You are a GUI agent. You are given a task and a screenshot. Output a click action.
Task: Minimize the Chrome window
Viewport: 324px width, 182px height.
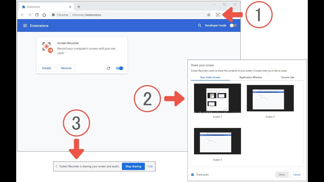pos(214,4)
